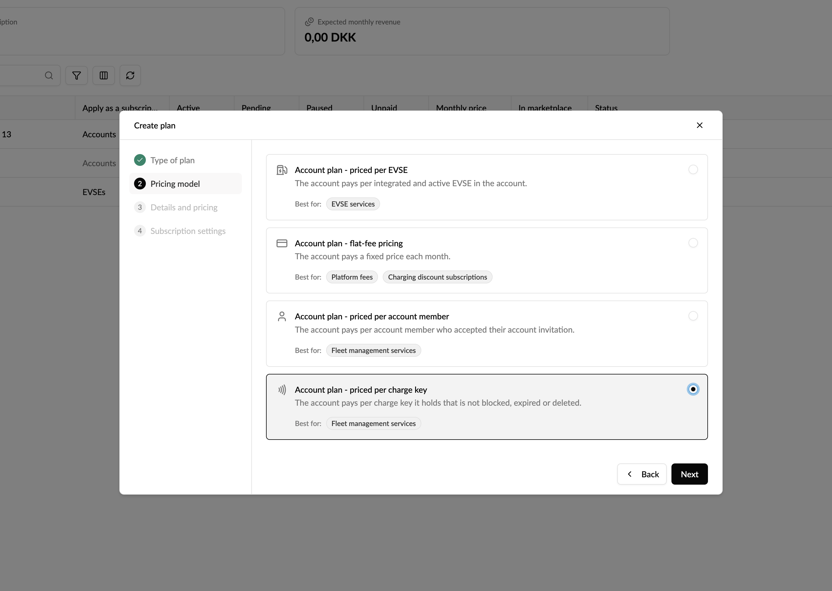Click the Platform fees tag
Viewport: 832px width, 591px height.
(352, 277)
